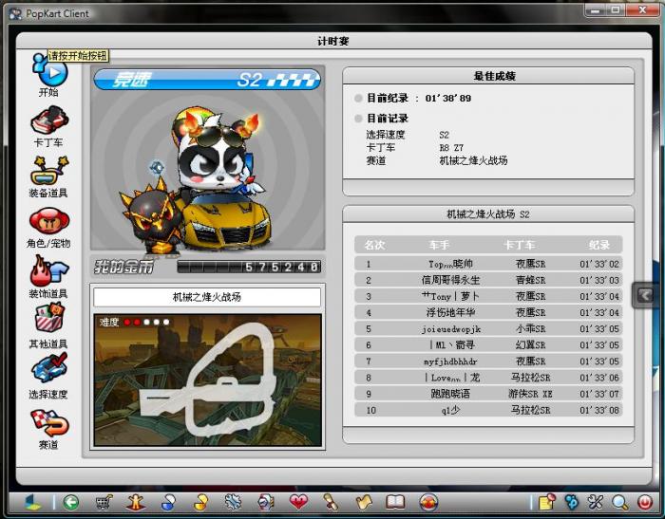Click the R8 Z7 kart value
The width and height of the screenshot is (665, 519).
tap(451, 148)
